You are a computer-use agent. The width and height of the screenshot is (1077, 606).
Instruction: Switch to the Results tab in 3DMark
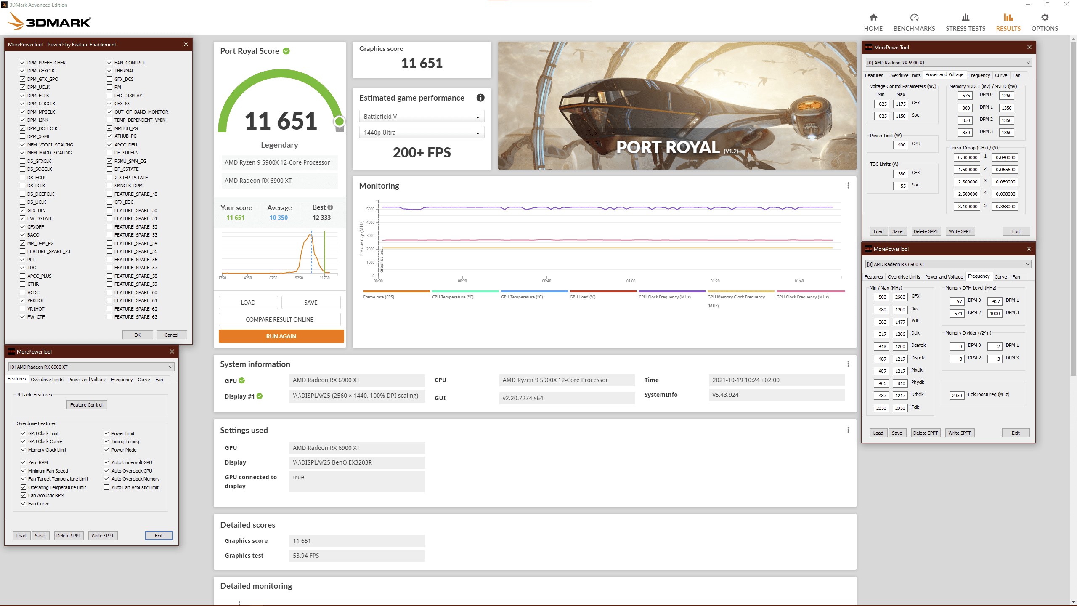point(1008,22)
